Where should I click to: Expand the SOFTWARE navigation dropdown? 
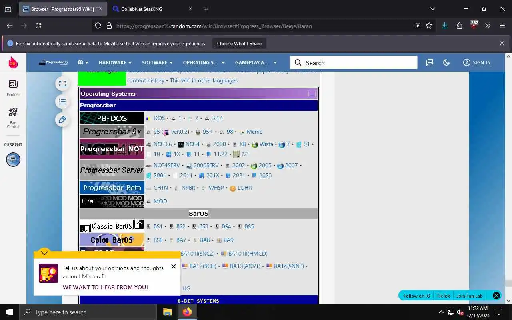[x=157, y=62]
